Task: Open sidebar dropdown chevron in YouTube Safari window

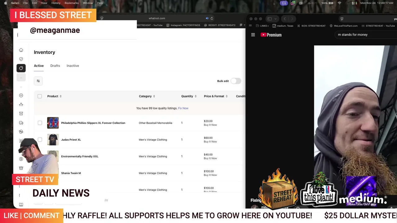Action: (x=275, y=19)
